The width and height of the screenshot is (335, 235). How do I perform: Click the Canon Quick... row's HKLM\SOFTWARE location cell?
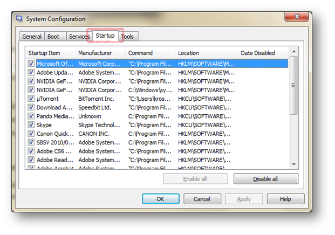(204, 134)
